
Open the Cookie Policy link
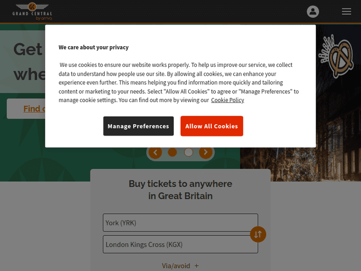point(227,100)
